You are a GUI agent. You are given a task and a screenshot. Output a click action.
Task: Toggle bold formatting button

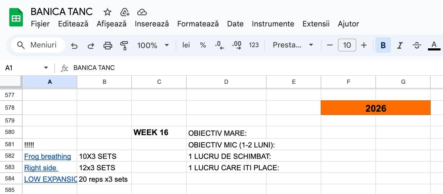click(x=383, y=45)
